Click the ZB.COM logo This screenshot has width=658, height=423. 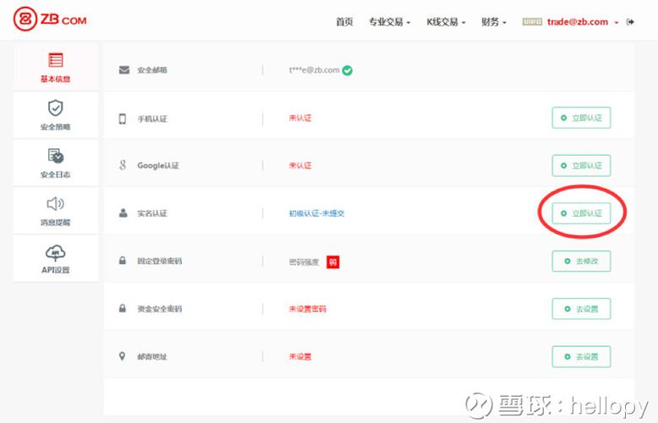click(50, 19)
